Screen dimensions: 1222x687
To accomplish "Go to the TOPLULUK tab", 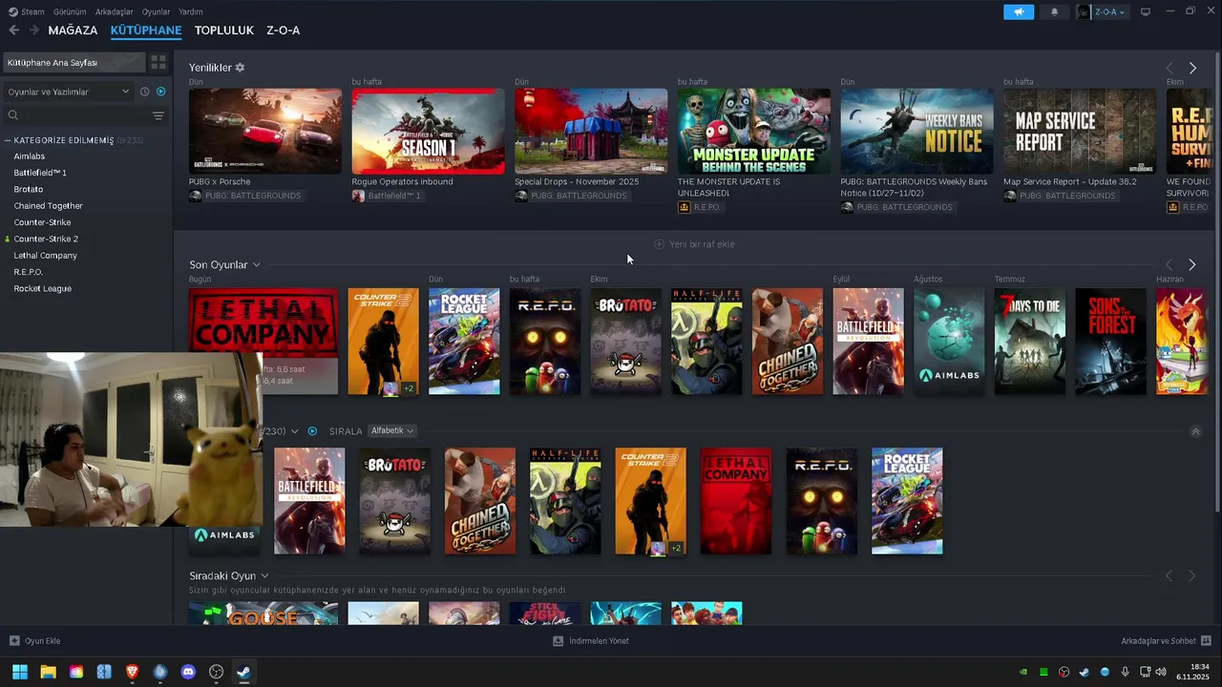I will (x=224, y=31).
